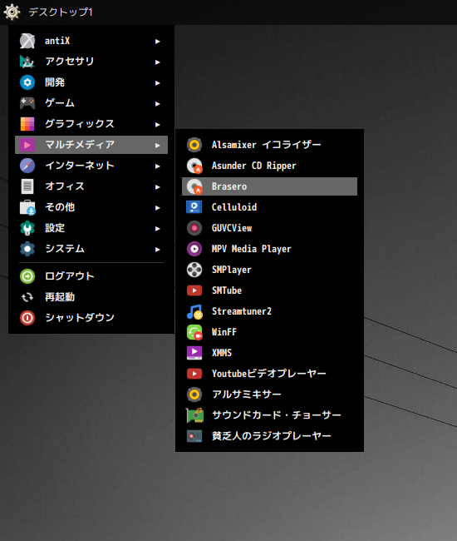
Task: Expand the antiX submenu arrow
Action: coord(157,42)
